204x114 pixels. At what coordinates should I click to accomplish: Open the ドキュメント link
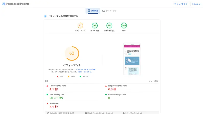coord(197,4)
